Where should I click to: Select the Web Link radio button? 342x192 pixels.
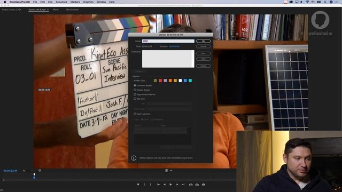coord(135,99)
